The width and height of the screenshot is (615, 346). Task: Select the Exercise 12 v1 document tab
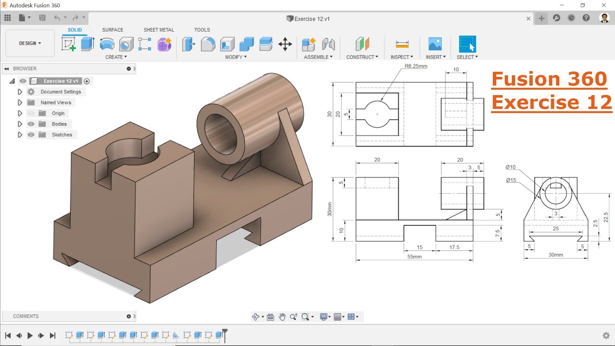(307, 19)
